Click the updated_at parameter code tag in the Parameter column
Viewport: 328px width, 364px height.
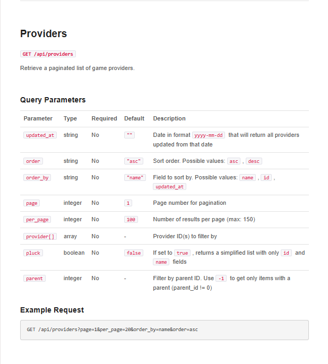click(x=40, y=135)
